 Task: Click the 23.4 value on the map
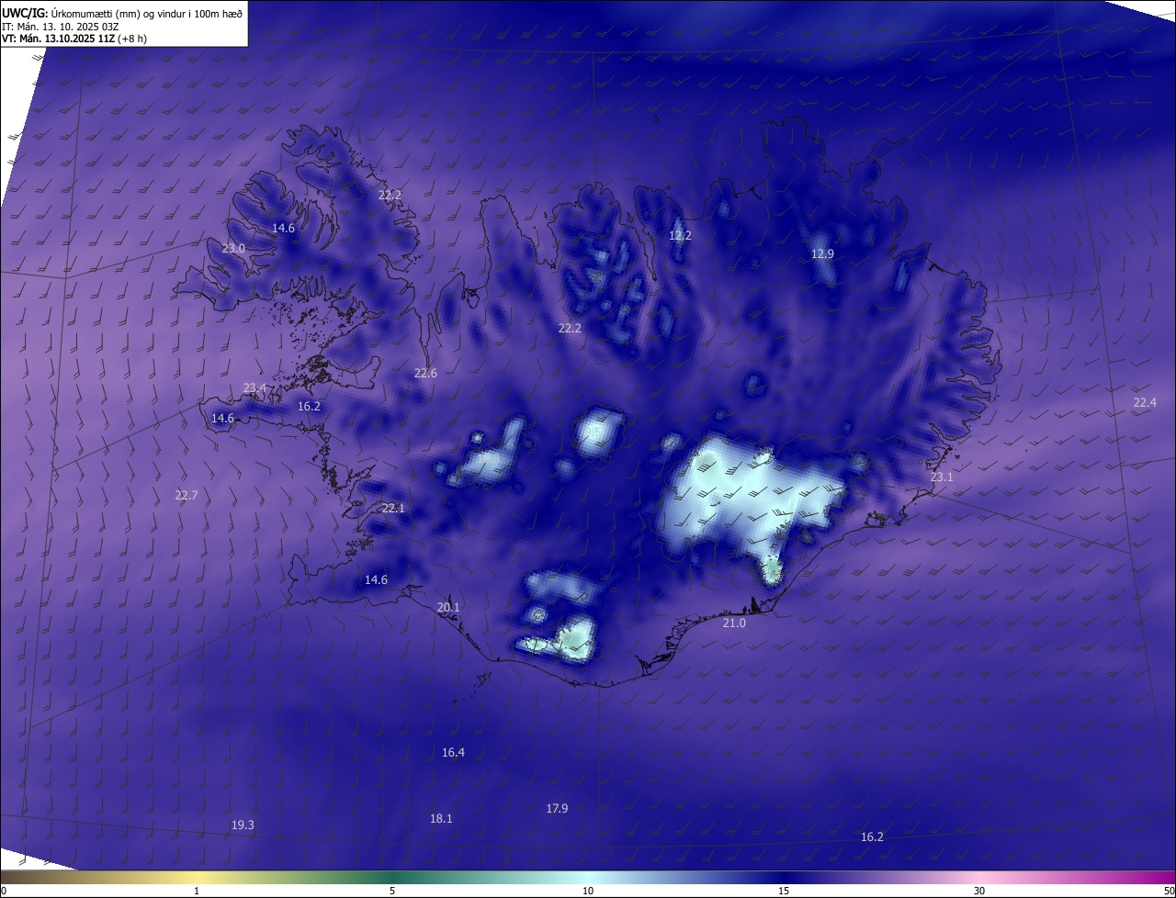tap(254, 388)
